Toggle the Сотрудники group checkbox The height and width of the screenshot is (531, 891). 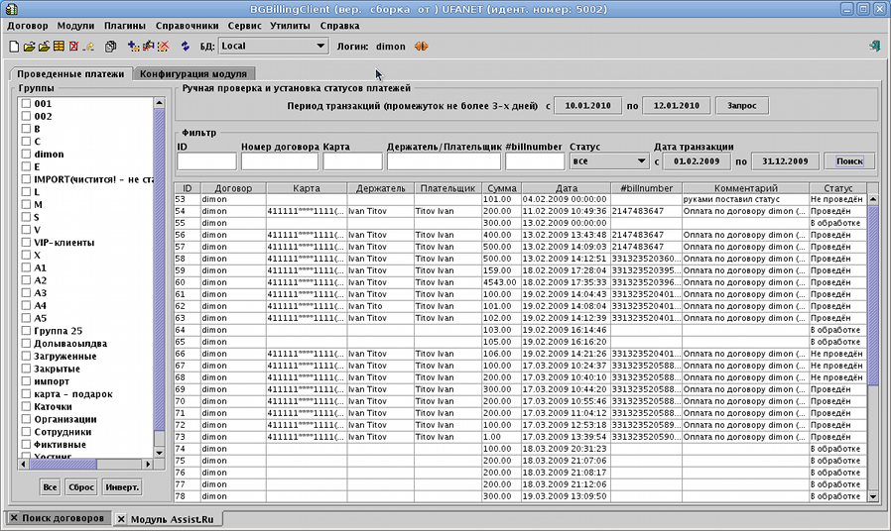27,432
